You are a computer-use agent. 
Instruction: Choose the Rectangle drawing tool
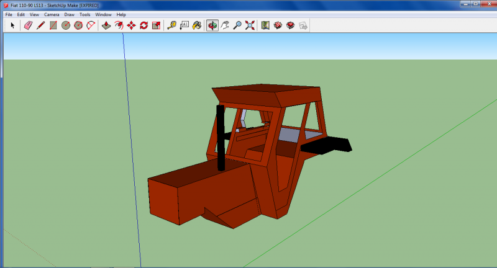53,25
